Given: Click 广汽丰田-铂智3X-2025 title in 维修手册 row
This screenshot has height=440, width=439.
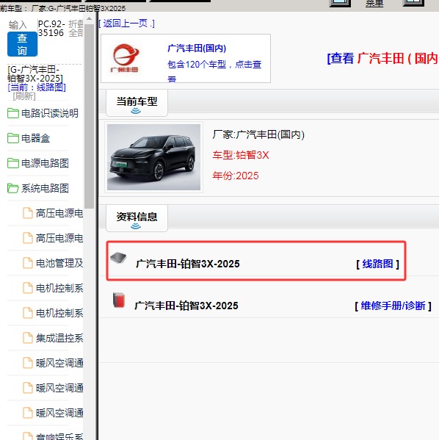Looking at the screenshot, I should click(x=186, y=306).
